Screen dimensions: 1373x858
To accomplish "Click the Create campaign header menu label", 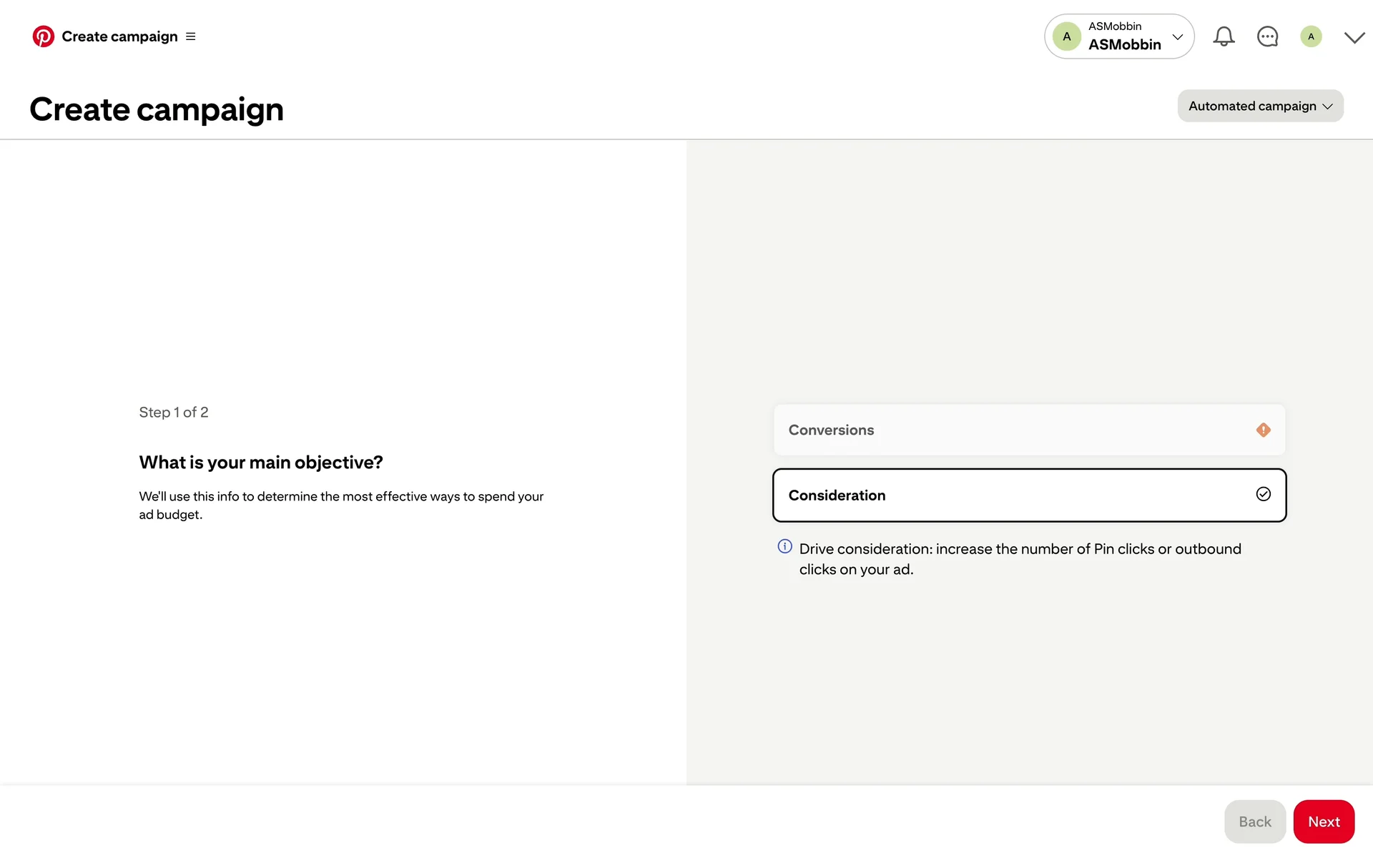I will point(119,36).
